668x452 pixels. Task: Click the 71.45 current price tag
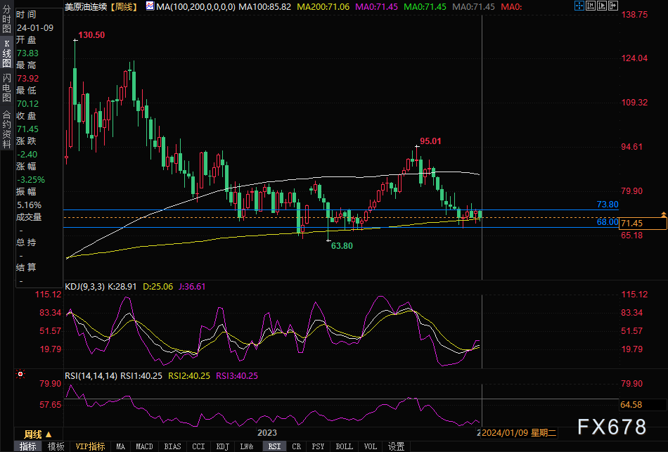click(x=643, y=224)
